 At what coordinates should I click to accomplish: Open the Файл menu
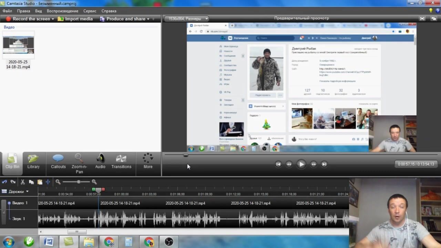(7, 11)
